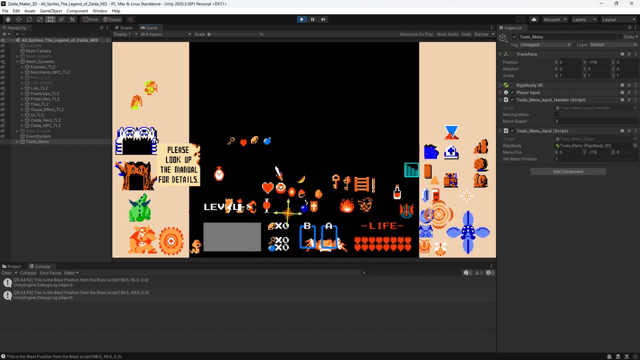Open Tools_Menu_Input script context menu
Image resolution: width=640 pixels, height=360 pixels.
635,130
